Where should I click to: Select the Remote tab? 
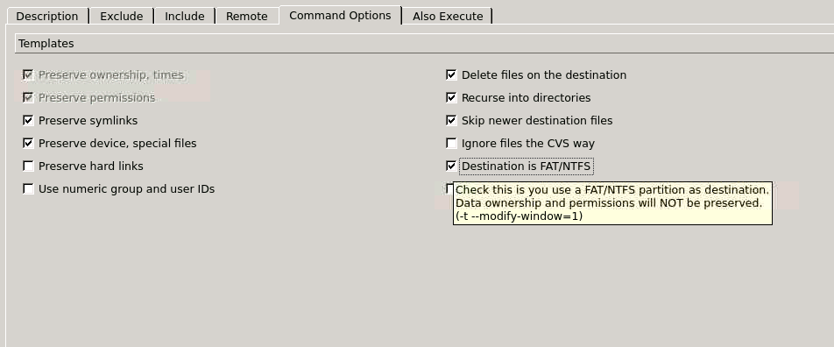(247, 16)
